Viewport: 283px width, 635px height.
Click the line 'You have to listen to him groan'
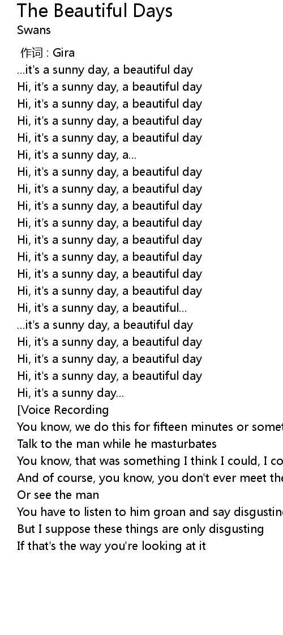click(150, 513)
